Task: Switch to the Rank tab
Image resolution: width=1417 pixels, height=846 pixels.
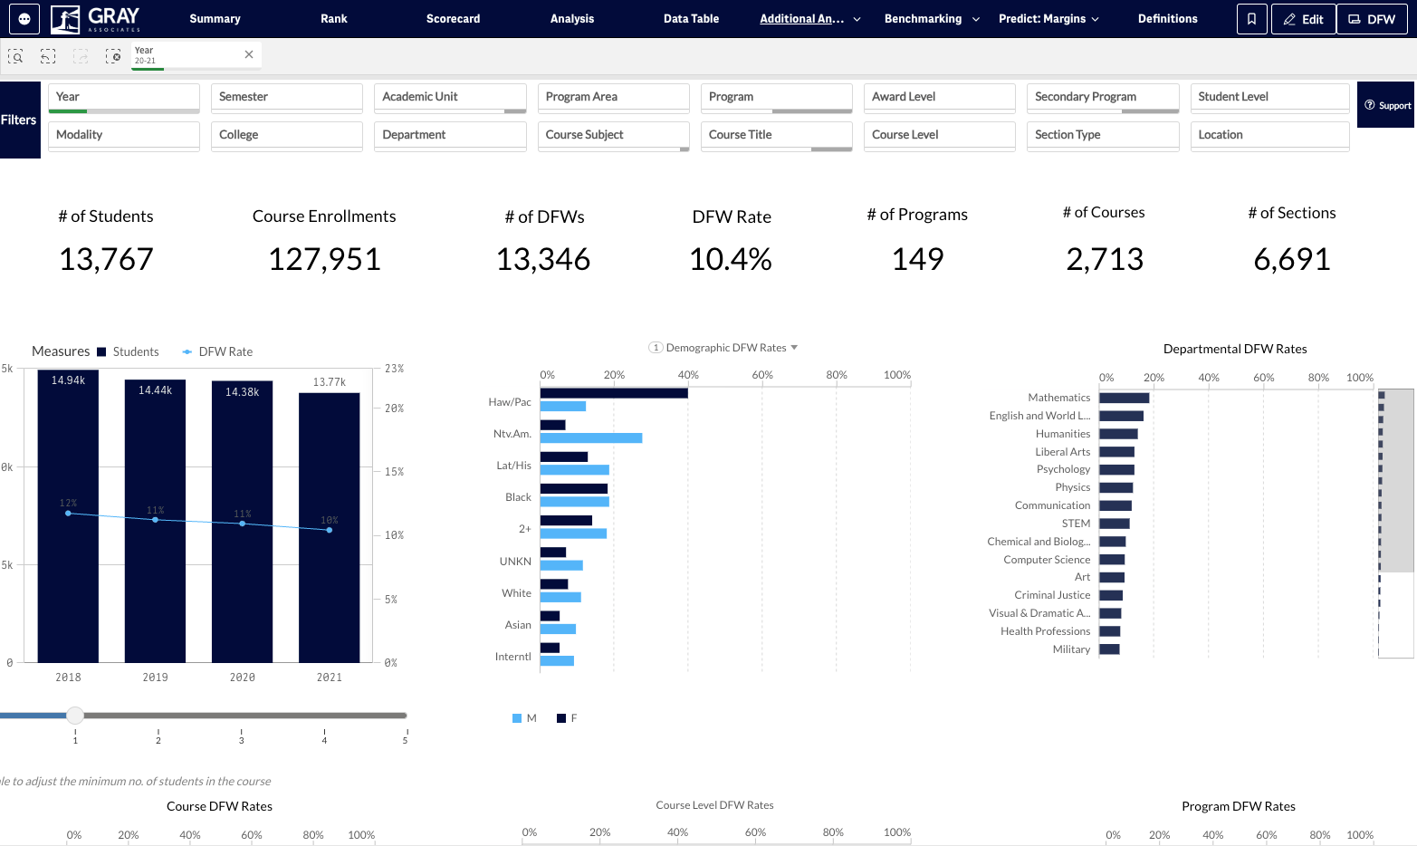Action: [334, 19]
